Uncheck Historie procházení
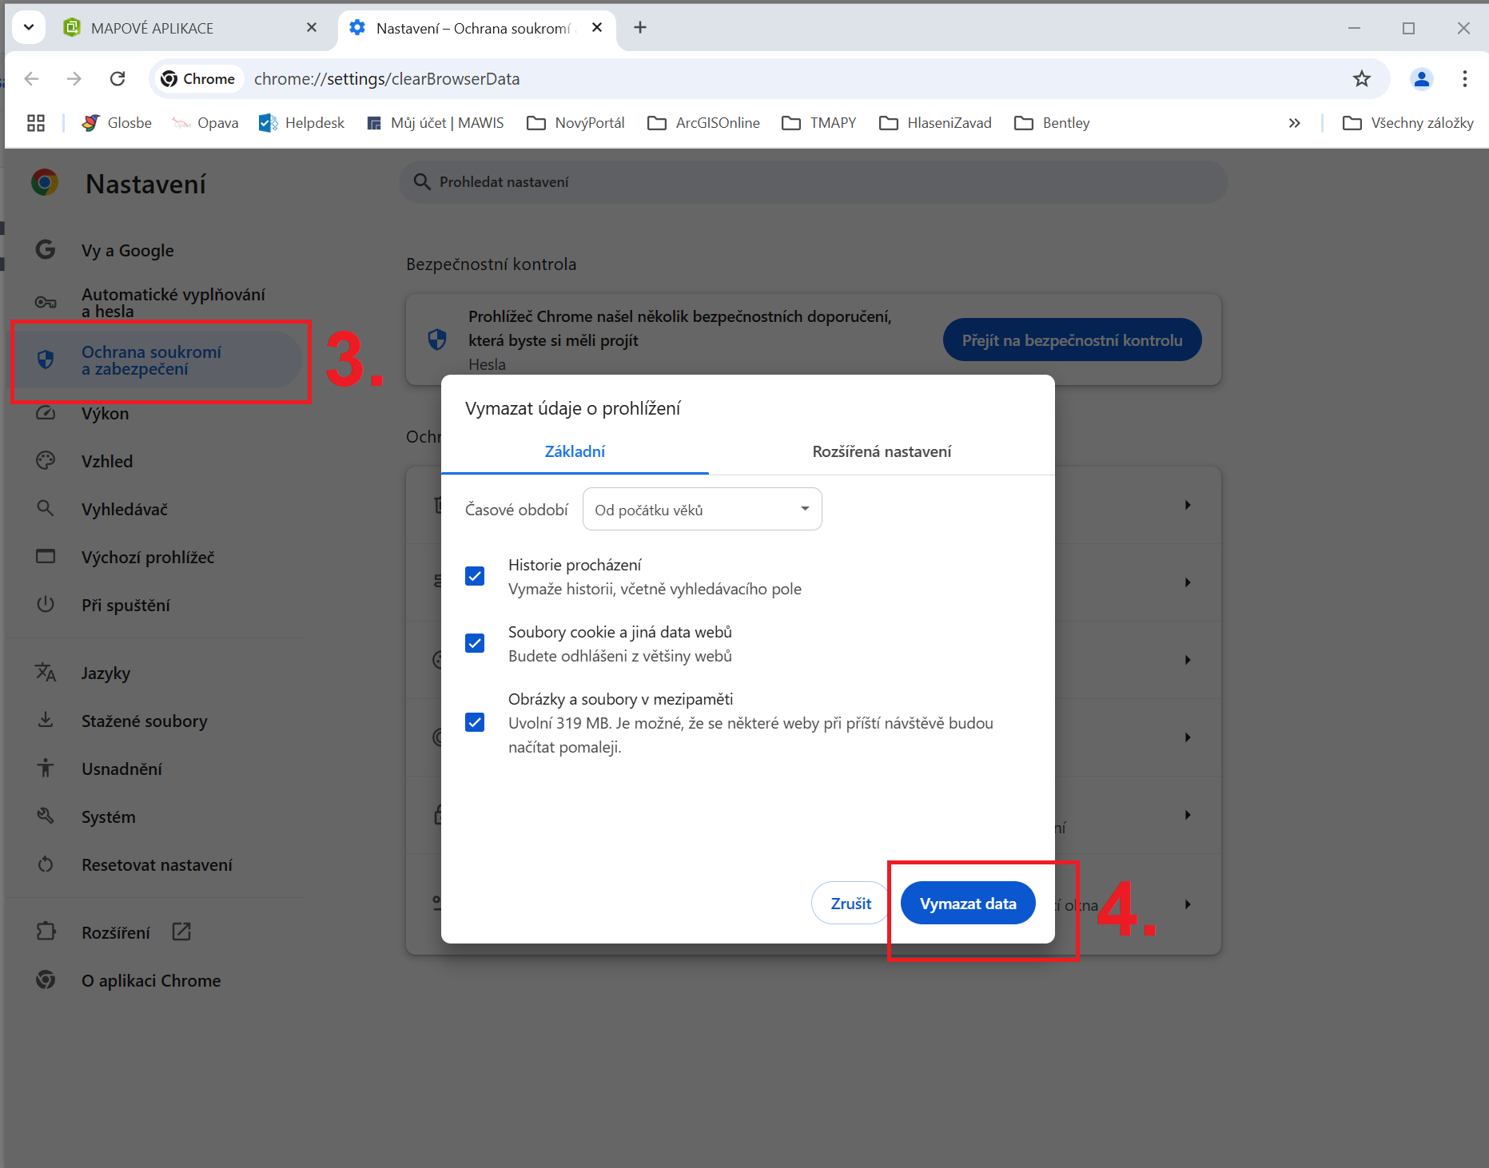Viewport: 1489px width, 1168px height. 475,575
